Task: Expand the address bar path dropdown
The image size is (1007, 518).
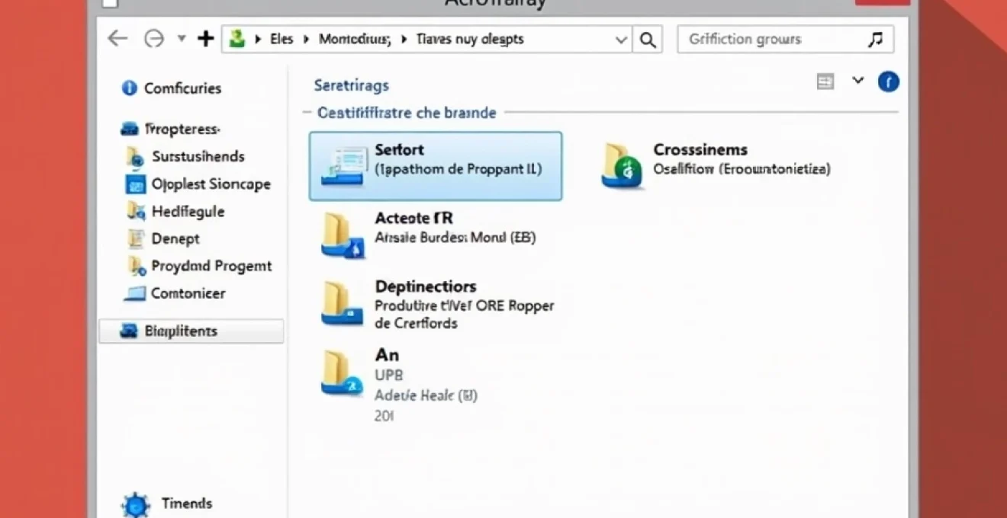Action: [x=621, y=40]
